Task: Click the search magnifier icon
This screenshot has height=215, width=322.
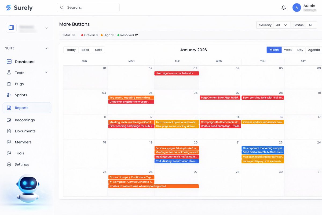Action: click(62, 8)
